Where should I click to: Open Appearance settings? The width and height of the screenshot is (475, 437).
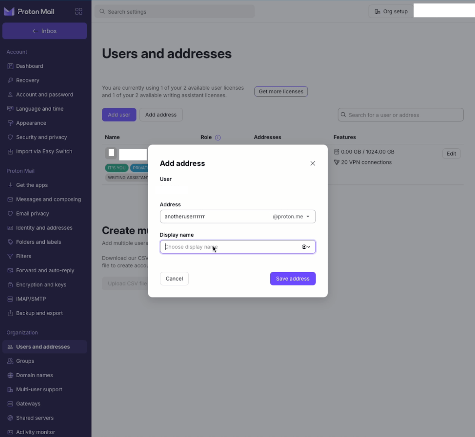point(31,123)
